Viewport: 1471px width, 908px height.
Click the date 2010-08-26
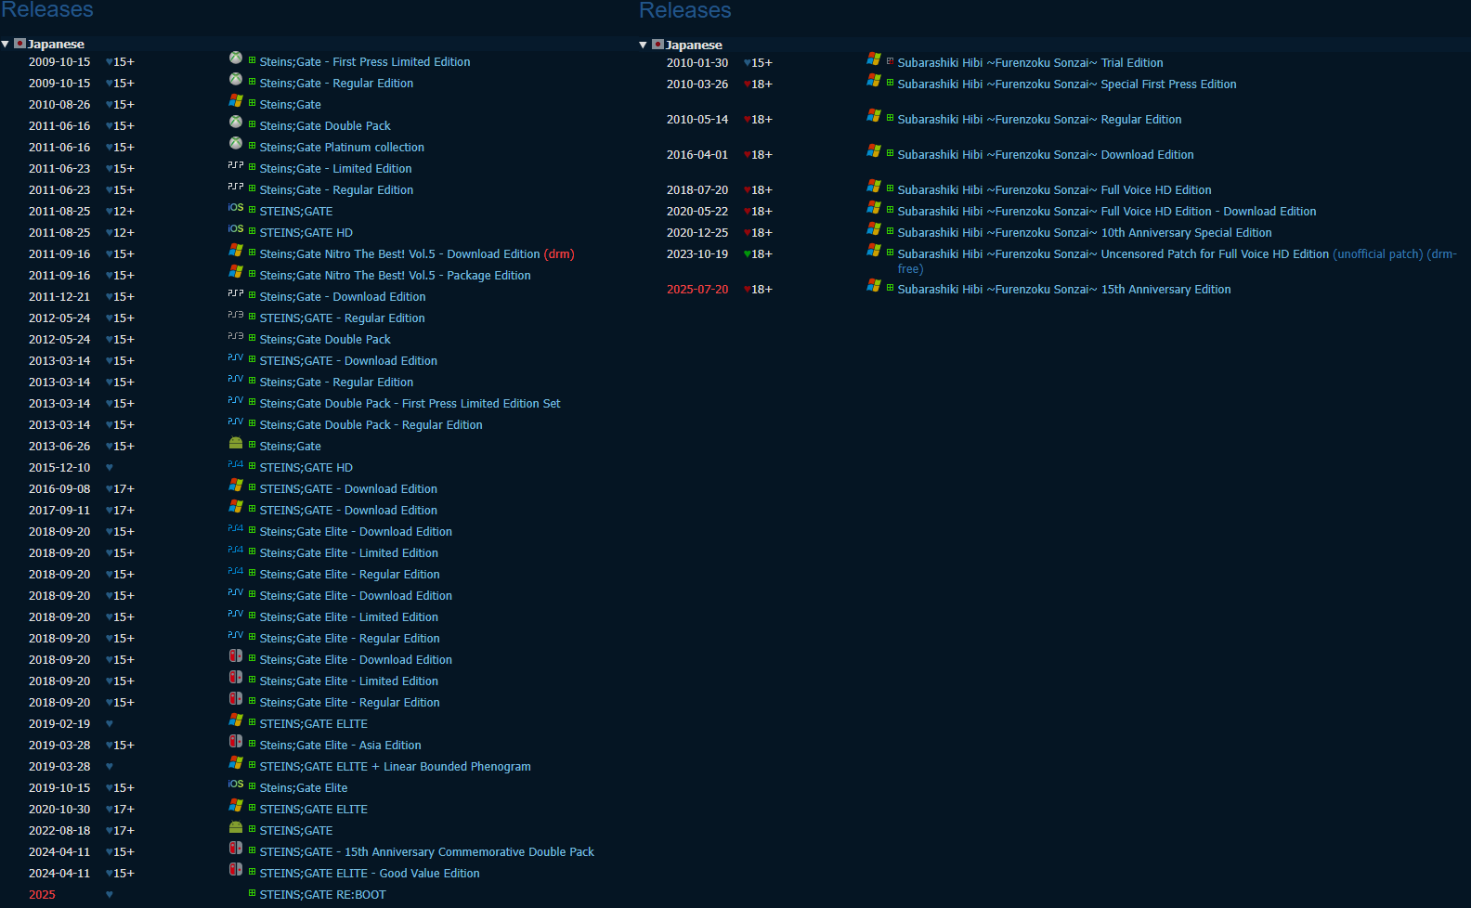(59, 105)
